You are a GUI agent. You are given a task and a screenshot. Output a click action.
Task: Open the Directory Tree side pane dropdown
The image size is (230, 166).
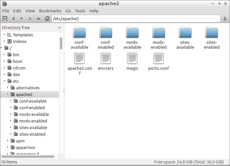[x=60, y=28]
